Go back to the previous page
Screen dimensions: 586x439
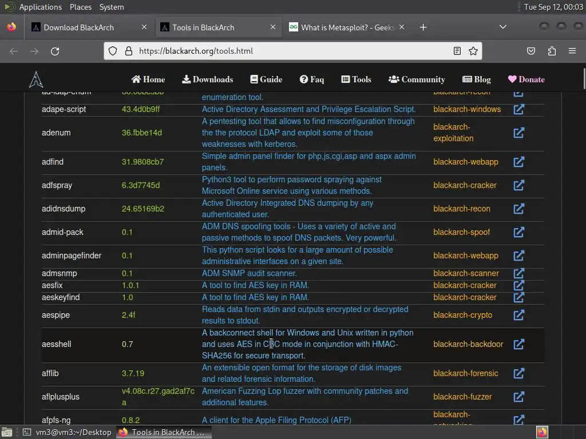tap(14, 51)
